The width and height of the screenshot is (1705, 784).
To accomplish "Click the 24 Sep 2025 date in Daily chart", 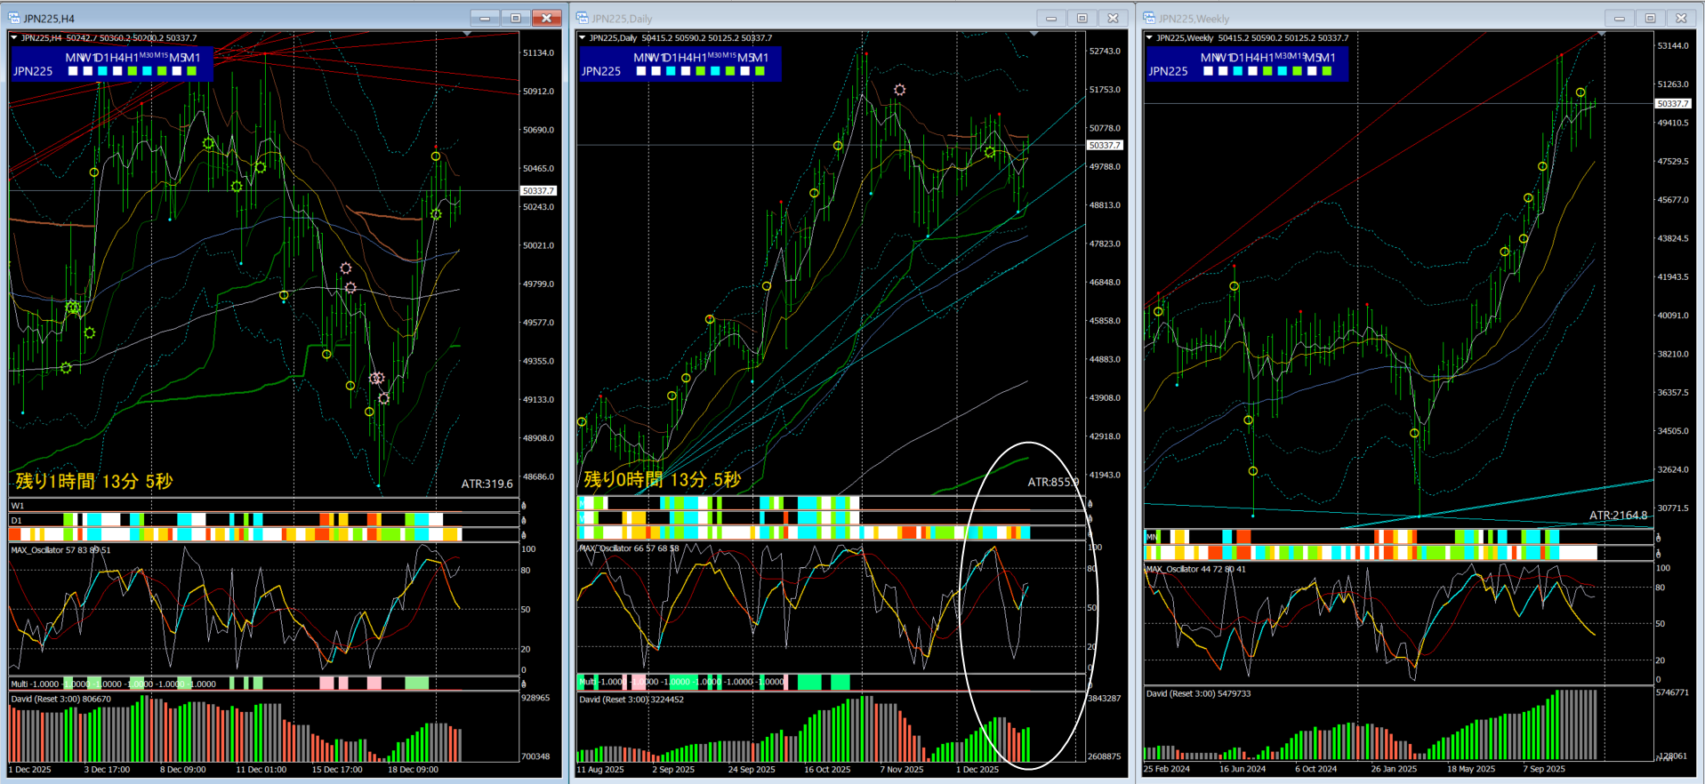I will (752, 770).
